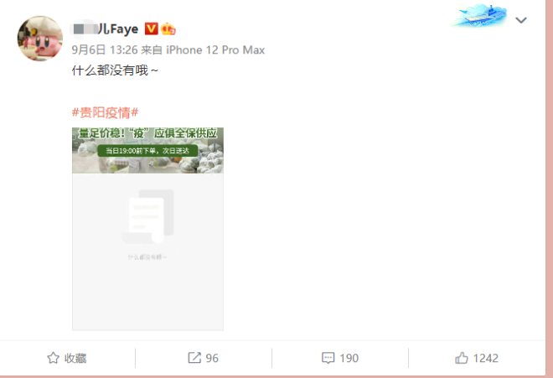Expand the post options chevron
Viewport: 553px width, 378px height.
(521, 20)
